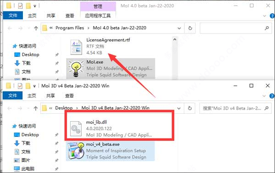The width and height of the screenshot is (275, 173).
Task: Refresh the Desktop Moi 3D folder view
Action: coord(190,108)
